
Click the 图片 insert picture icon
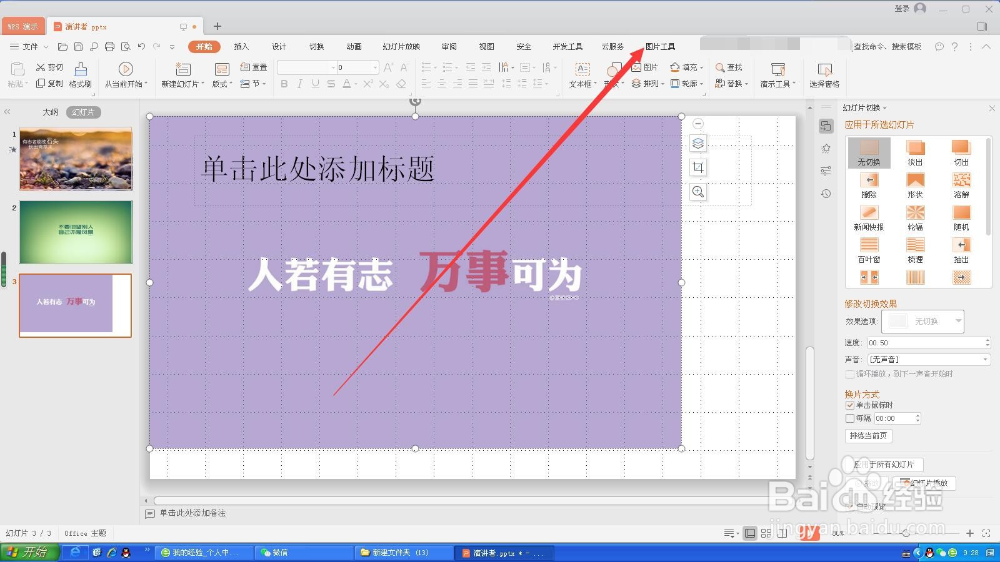coord(645,67)
